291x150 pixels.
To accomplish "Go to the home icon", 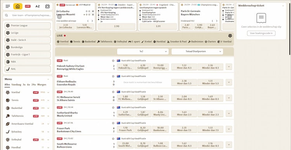I will click(17, 6).
